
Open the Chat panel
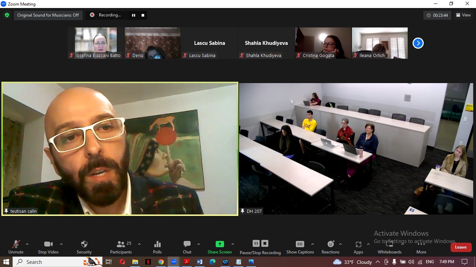tap(187, 247)
